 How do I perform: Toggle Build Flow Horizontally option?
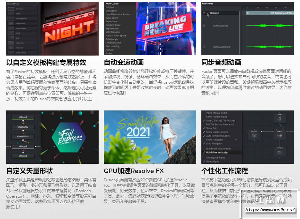219,148
